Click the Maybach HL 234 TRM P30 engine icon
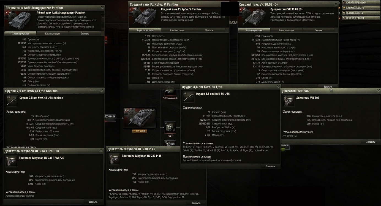The image size is (381, 206). coord(11,161)
